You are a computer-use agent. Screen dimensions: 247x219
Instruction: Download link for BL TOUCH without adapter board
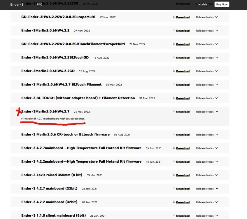click(183, 98)
